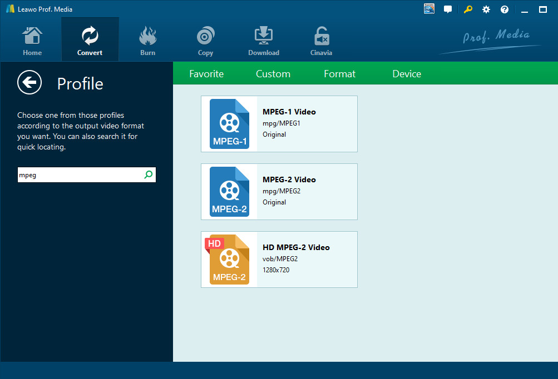Click the profile search field containing mpeg
558x379 pixels.
79,175
